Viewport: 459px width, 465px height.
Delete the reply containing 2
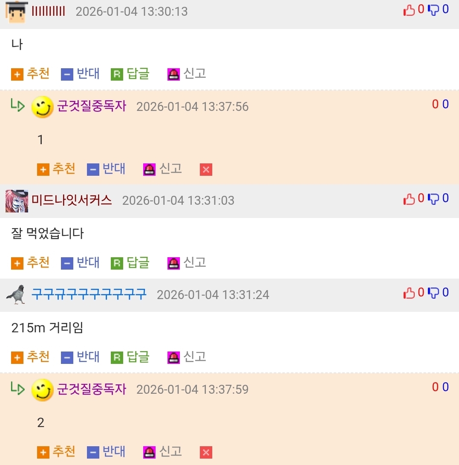coord(206,453)
